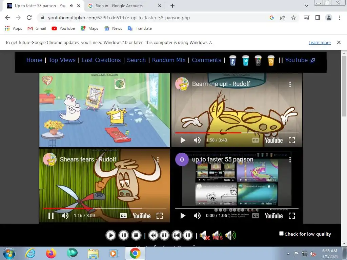Image resolution: width=347 pixels, height=260 pixels.
Task: Click YouTube logo on up to faster 55 parison player
Action: pos(274,216)
